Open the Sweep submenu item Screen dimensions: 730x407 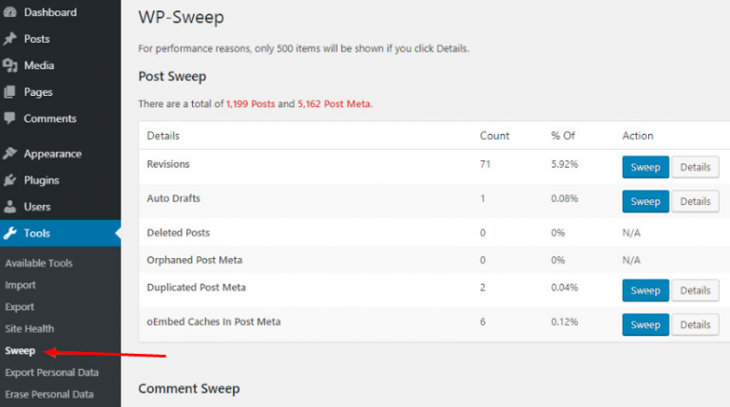point(20,351)
